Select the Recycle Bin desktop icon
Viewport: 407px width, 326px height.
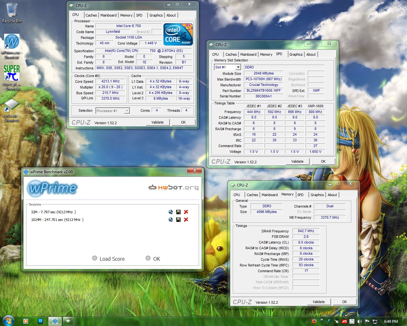point(12,13)
